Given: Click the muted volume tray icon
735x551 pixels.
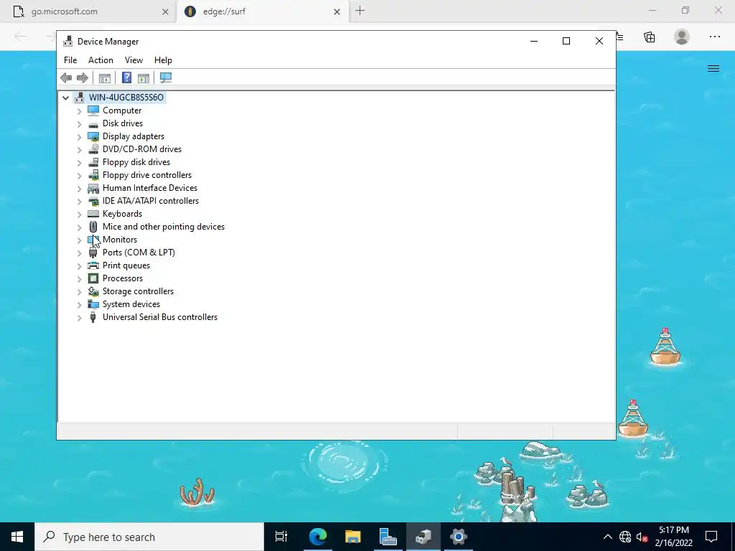Looking at the screenshot, I should pos(642,537).
